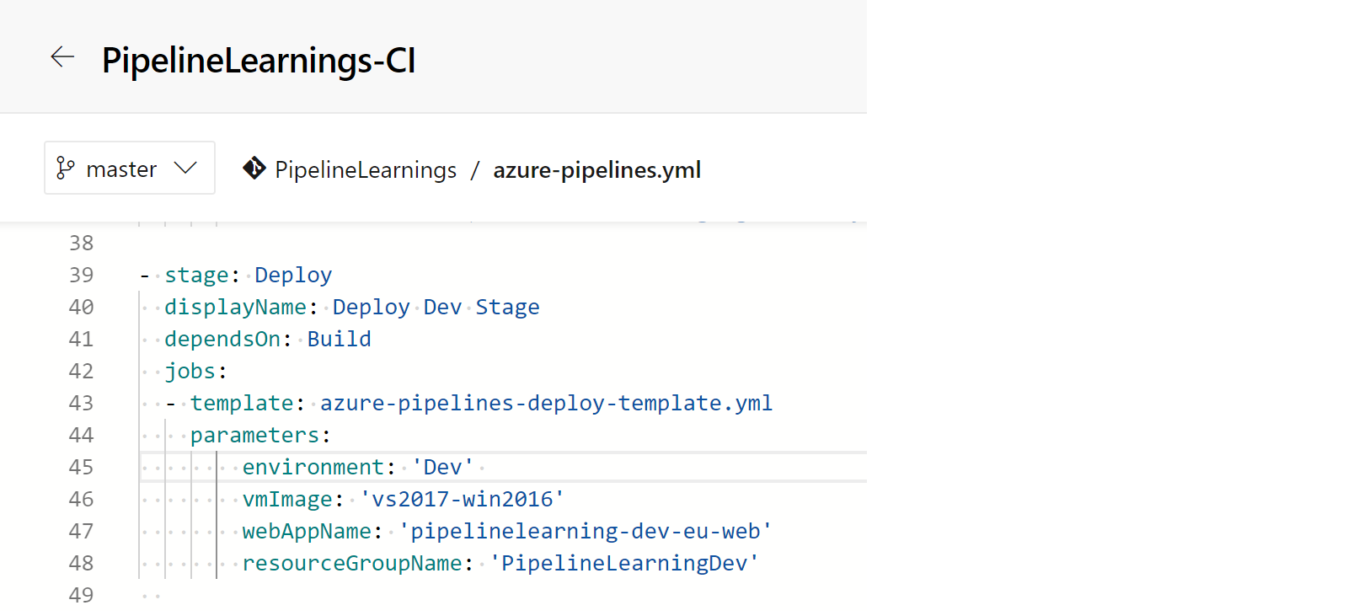Click the vmImage 'vs2017-win2016' value
1348x616 pixels.
point(462,500)
